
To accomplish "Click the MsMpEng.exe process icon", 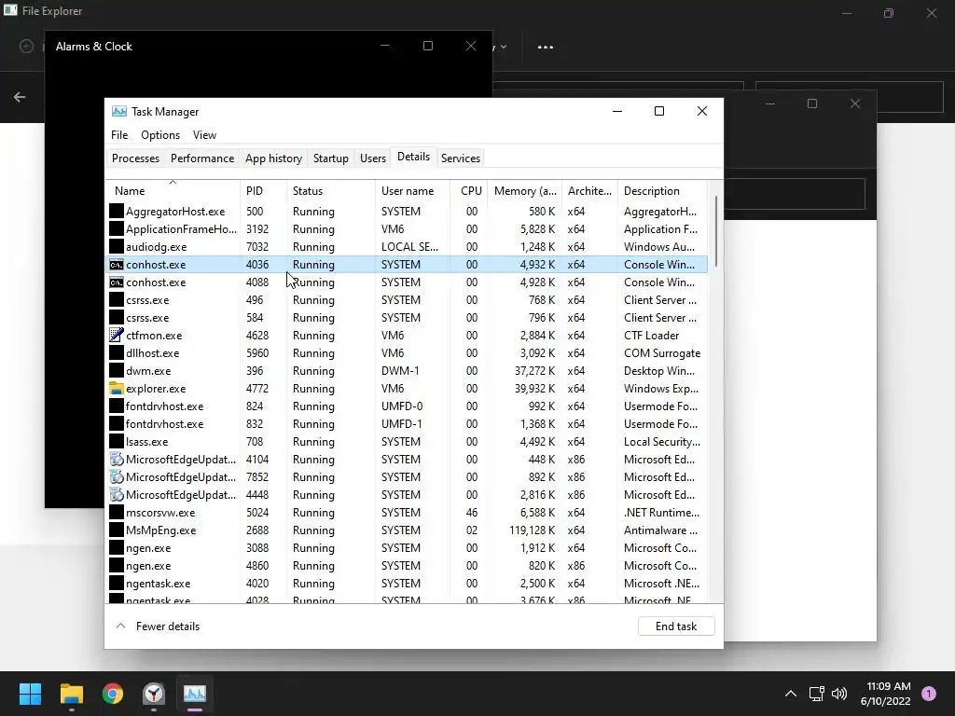I will coord(117,530).
